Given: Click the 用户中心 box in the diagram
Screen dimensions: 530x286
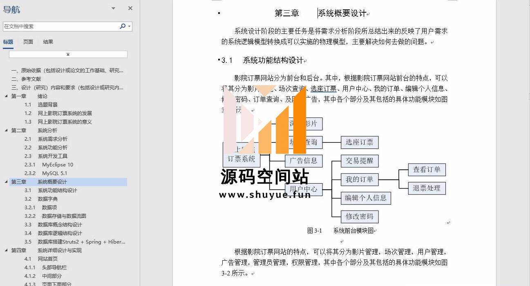Looking at the screenshot, I should (x=304, y=189).
